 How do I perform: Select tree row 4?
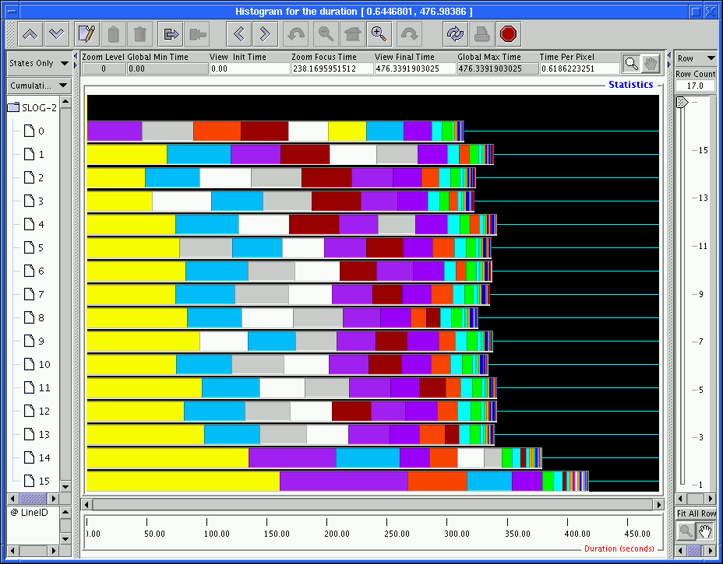(34, 224)
